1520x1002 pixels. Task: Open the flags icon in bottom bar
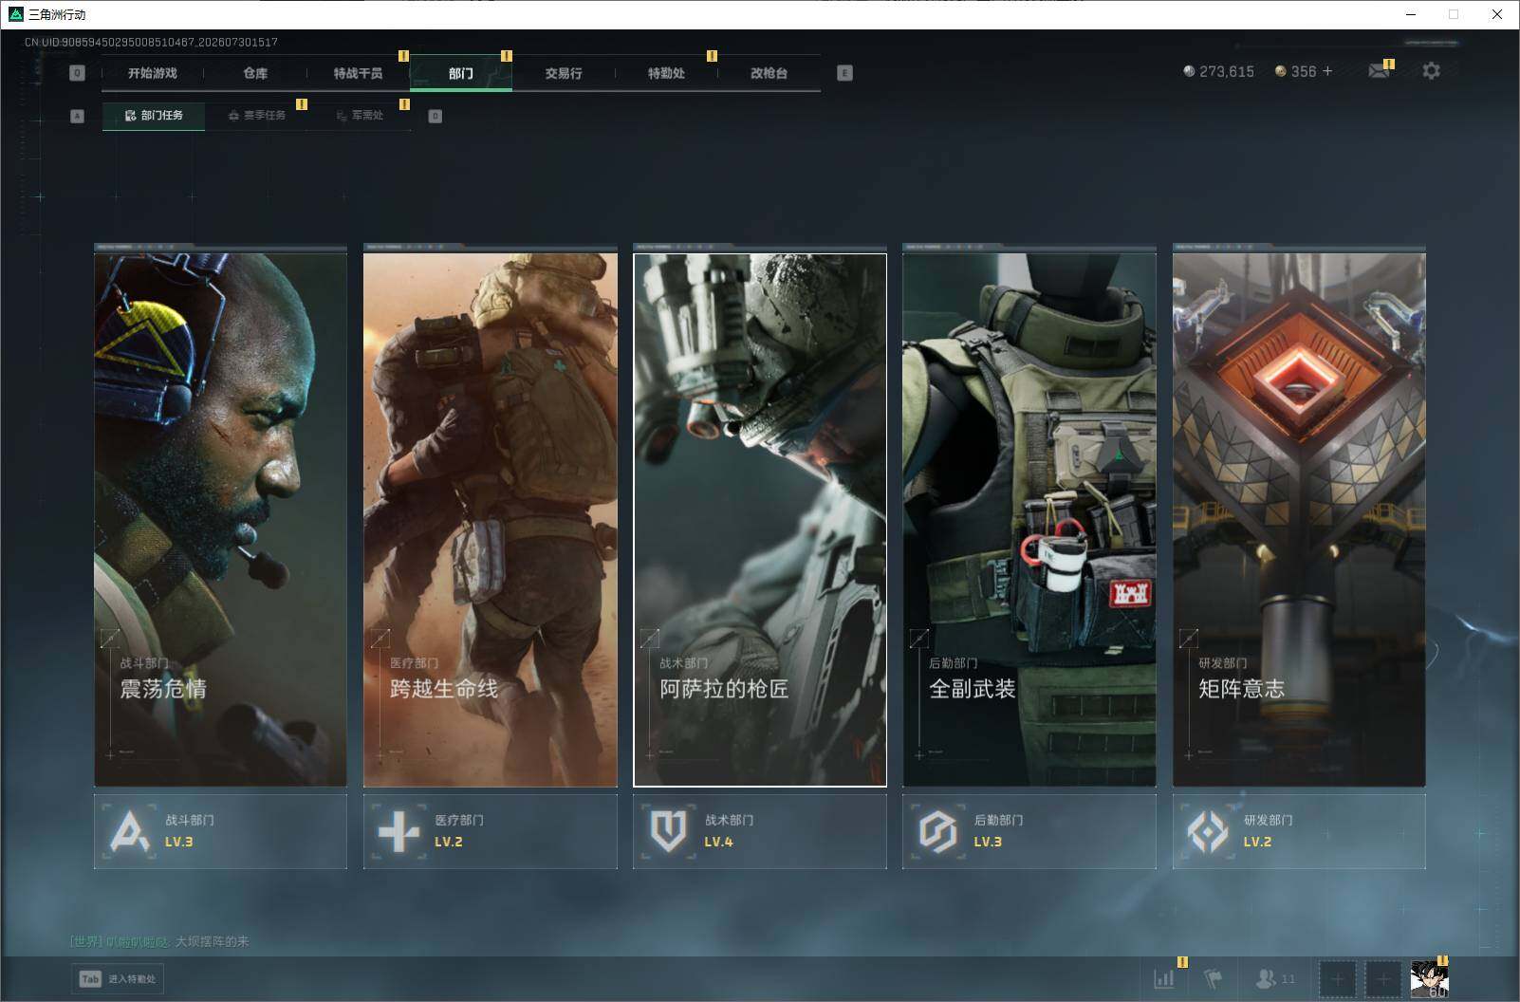pyautogui.click(x=1214, y=978)
